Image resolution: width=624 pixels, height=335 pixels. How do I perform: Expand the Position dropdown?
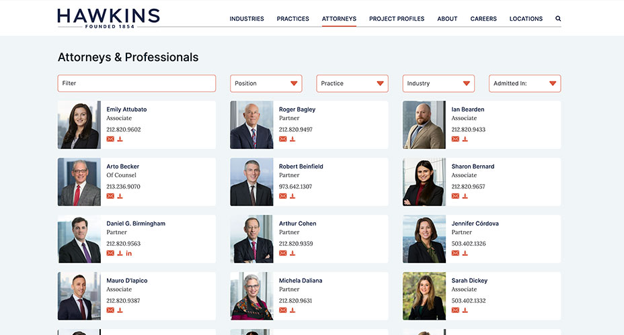coord(266,83)
